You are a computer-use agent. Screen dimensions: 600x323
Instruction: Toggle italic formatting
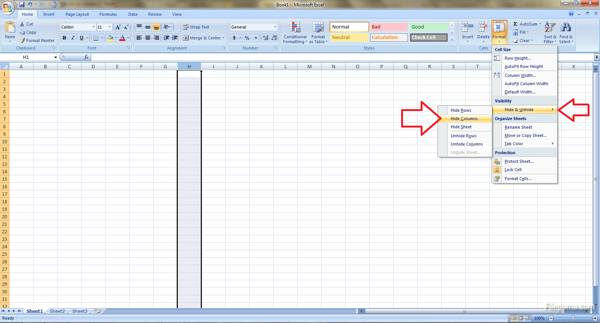click(73, 38)
